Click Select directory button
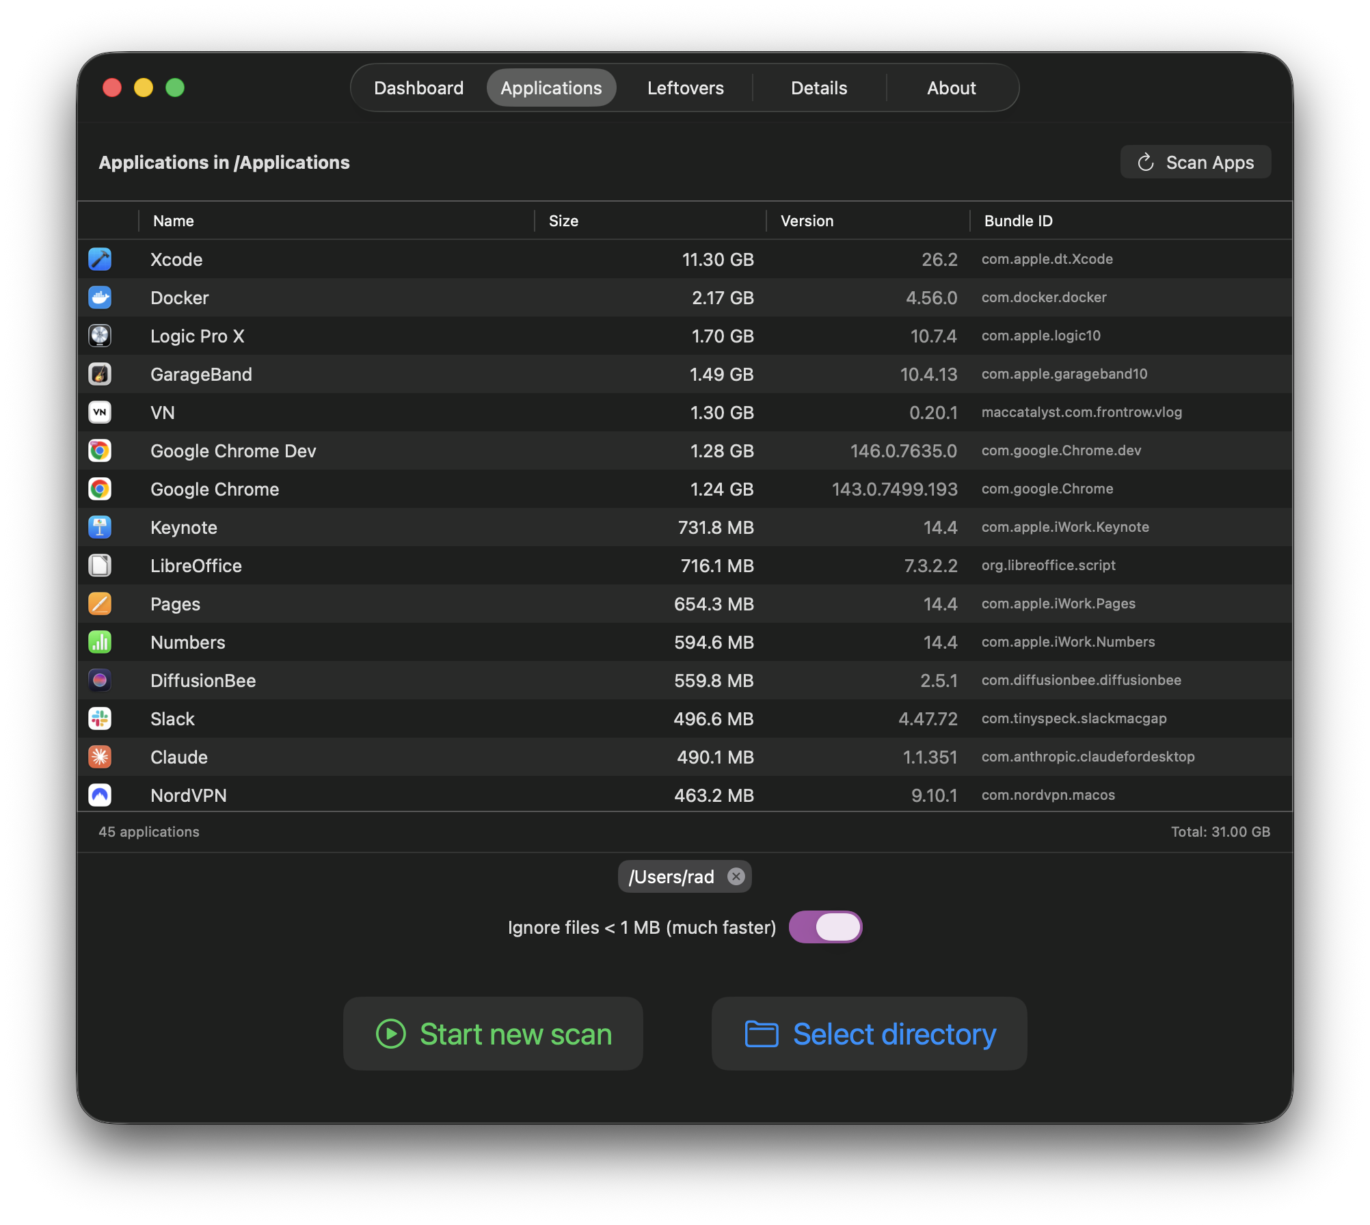This screenshot has width=1370, height=1225. coord(869,1034)
